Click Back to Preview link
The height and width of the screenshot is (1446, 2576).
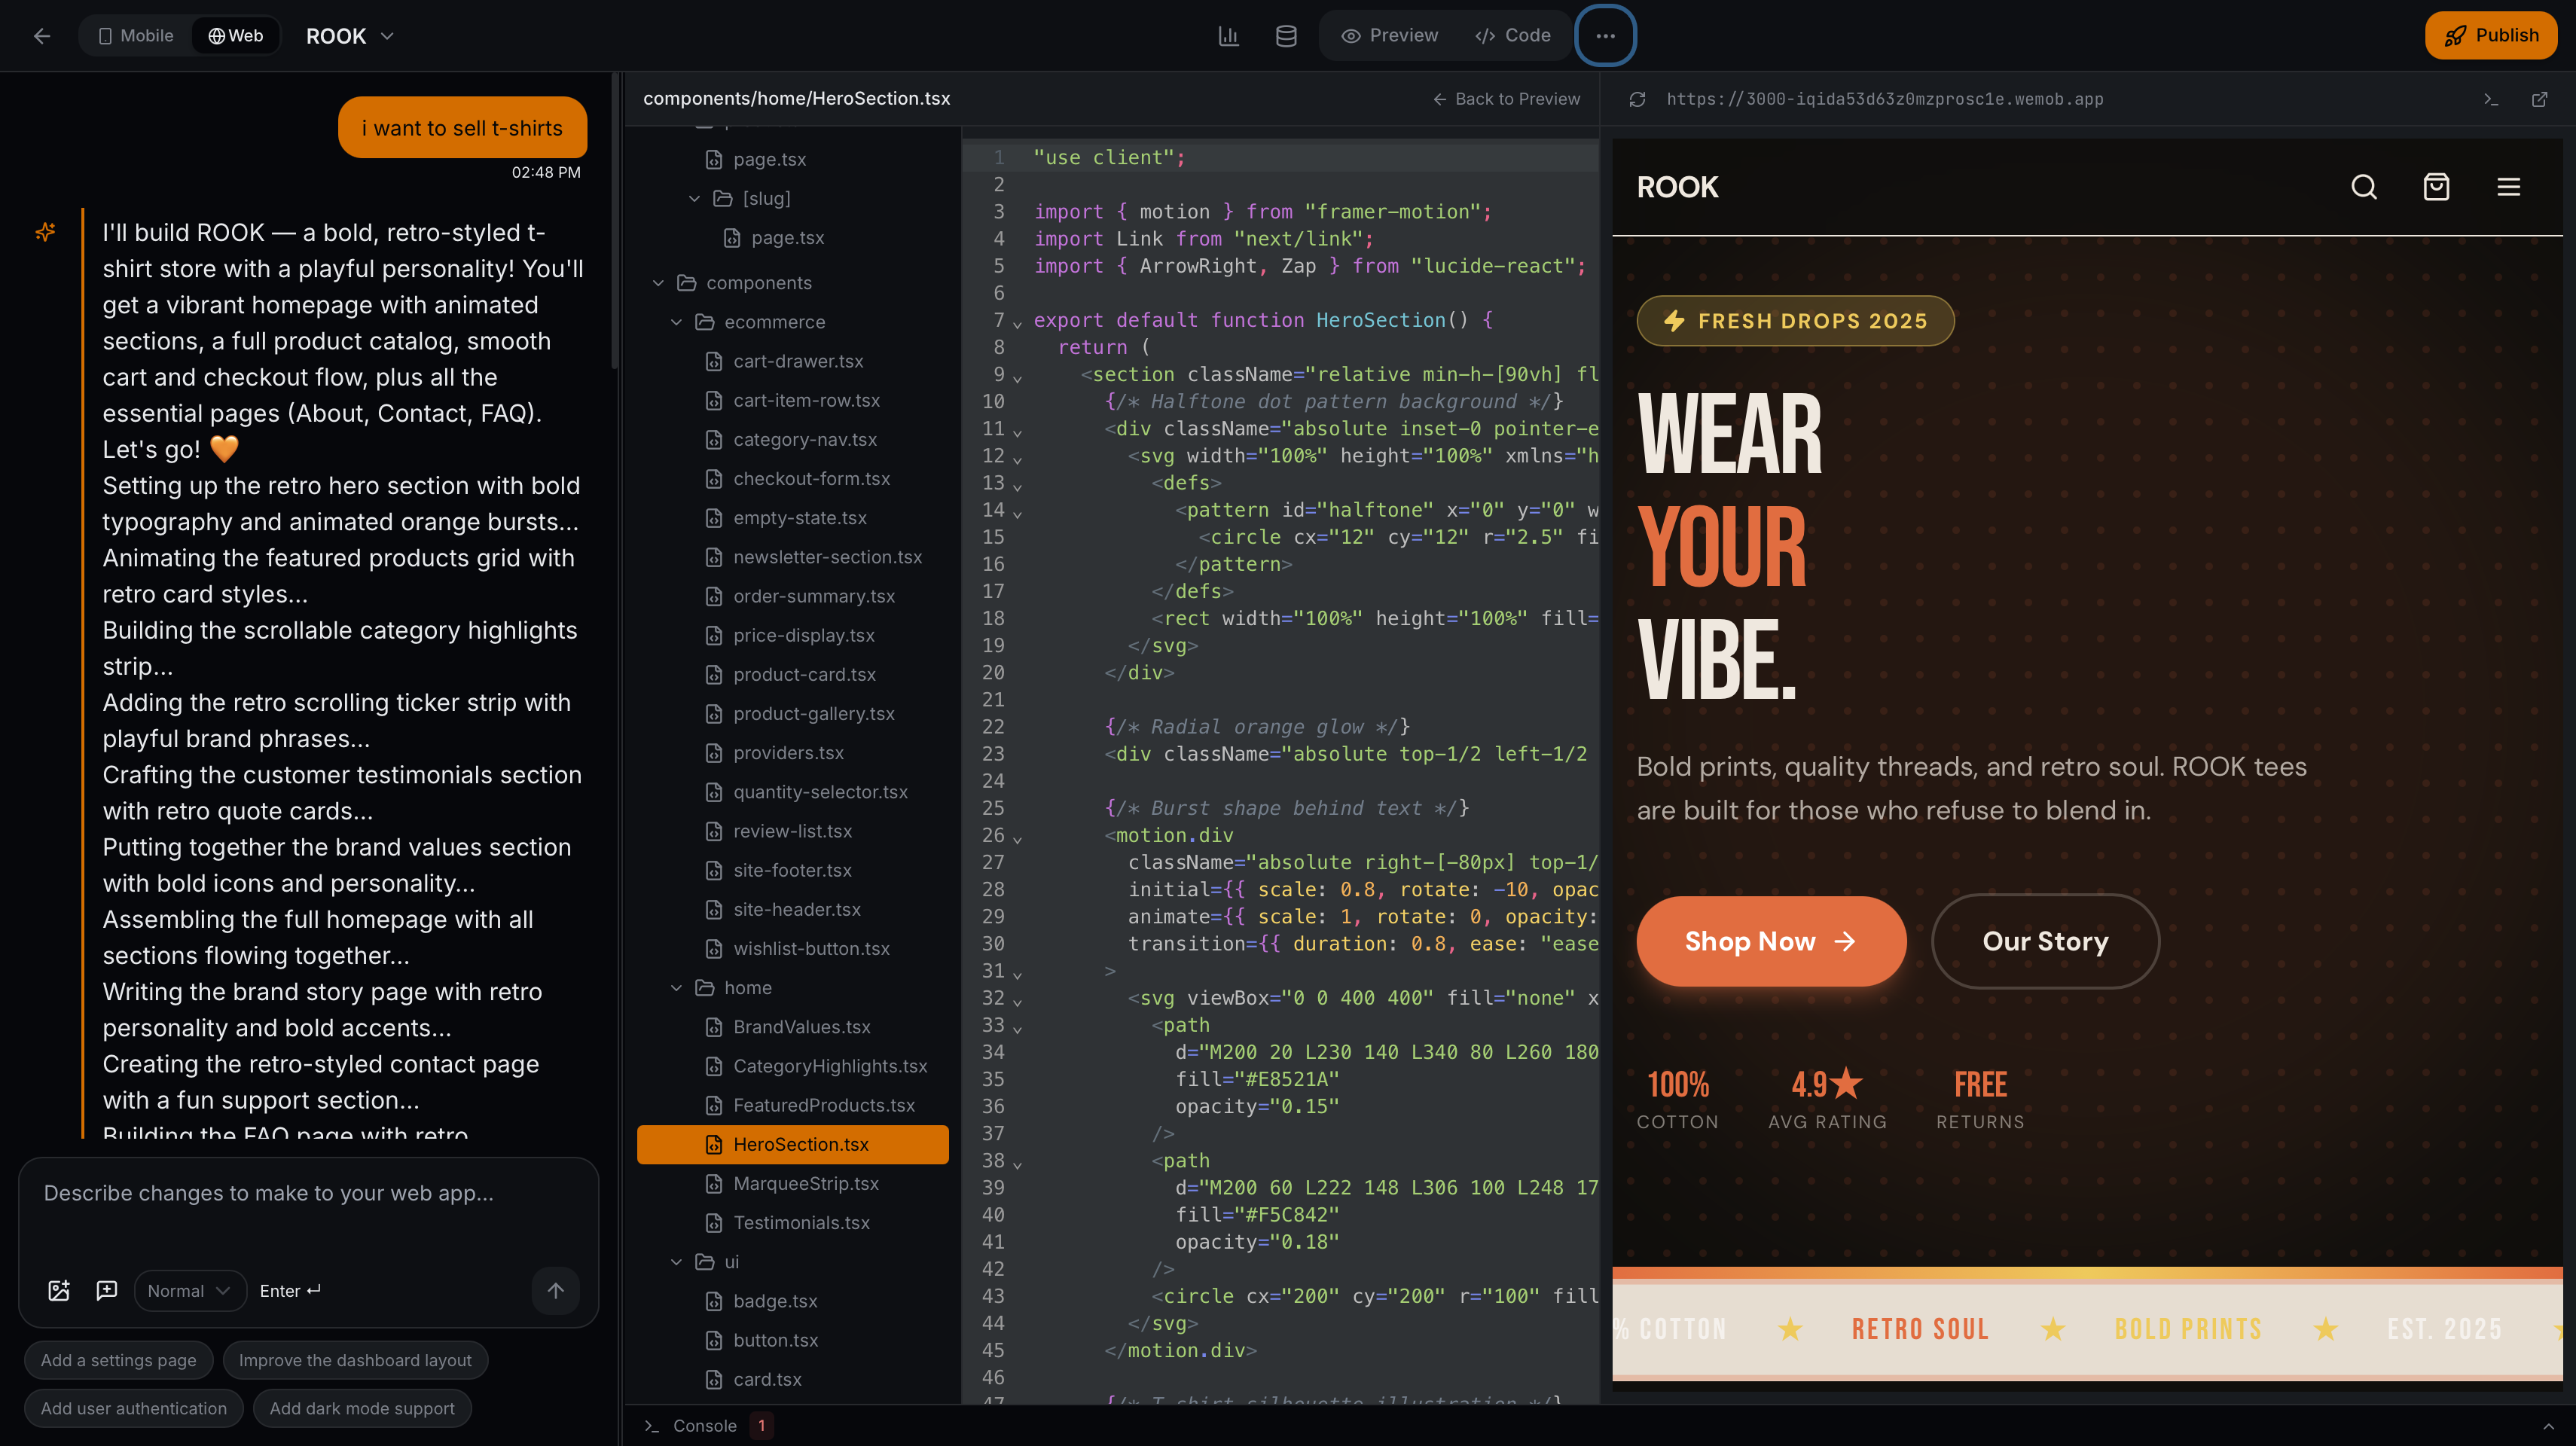(x=1507, y=99)
